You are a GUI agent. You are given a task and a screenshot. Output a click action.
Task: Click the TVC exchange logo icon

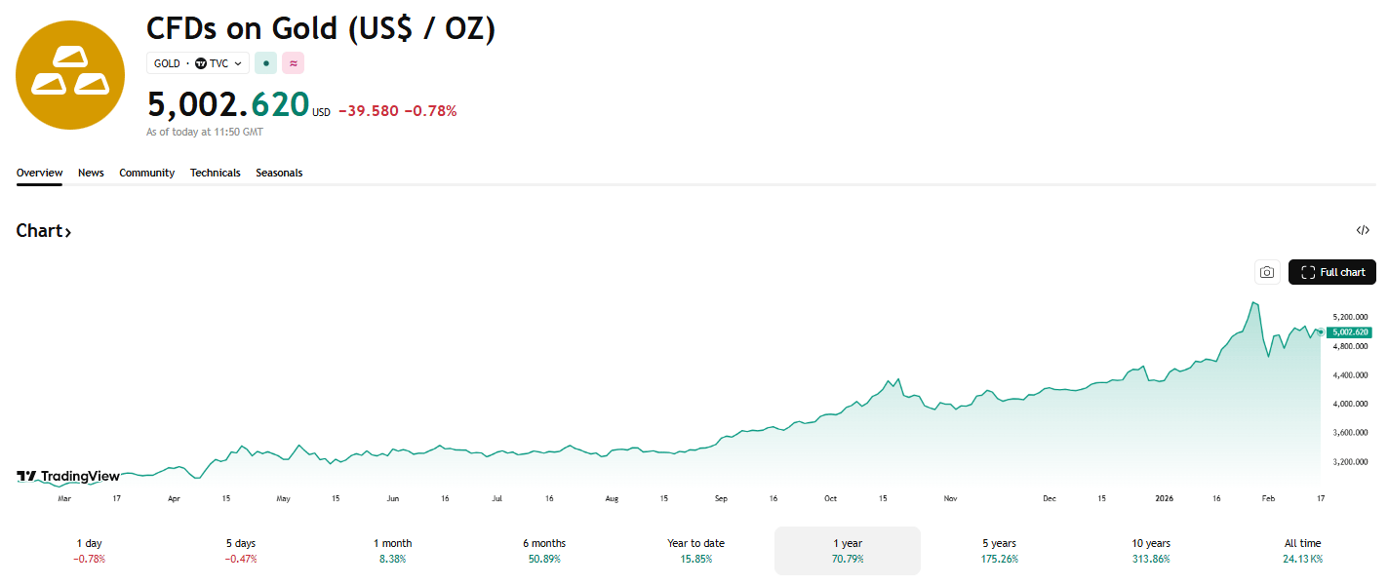point(201,63)
